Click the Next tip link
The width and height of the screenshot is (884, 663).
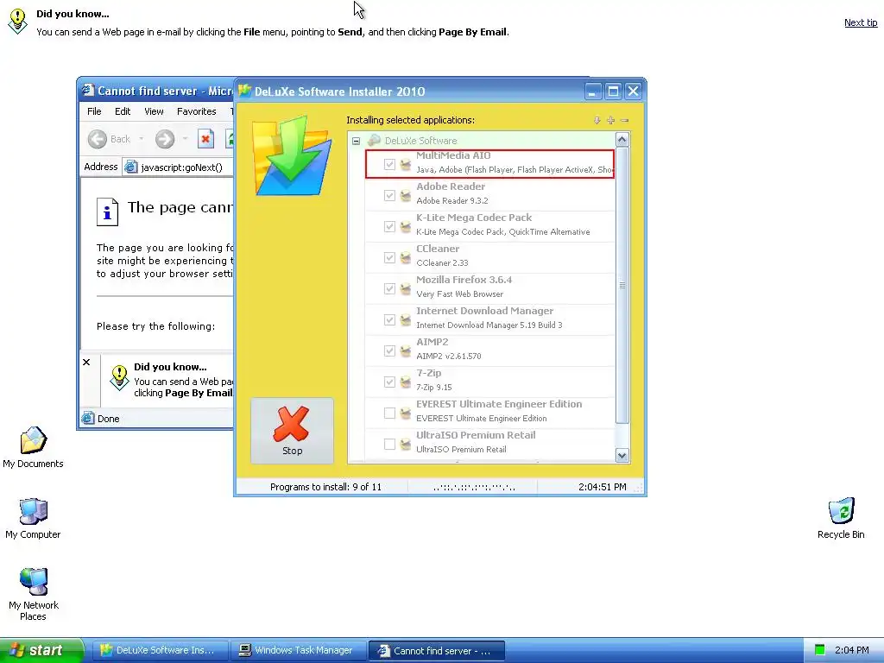click(861, 22)
